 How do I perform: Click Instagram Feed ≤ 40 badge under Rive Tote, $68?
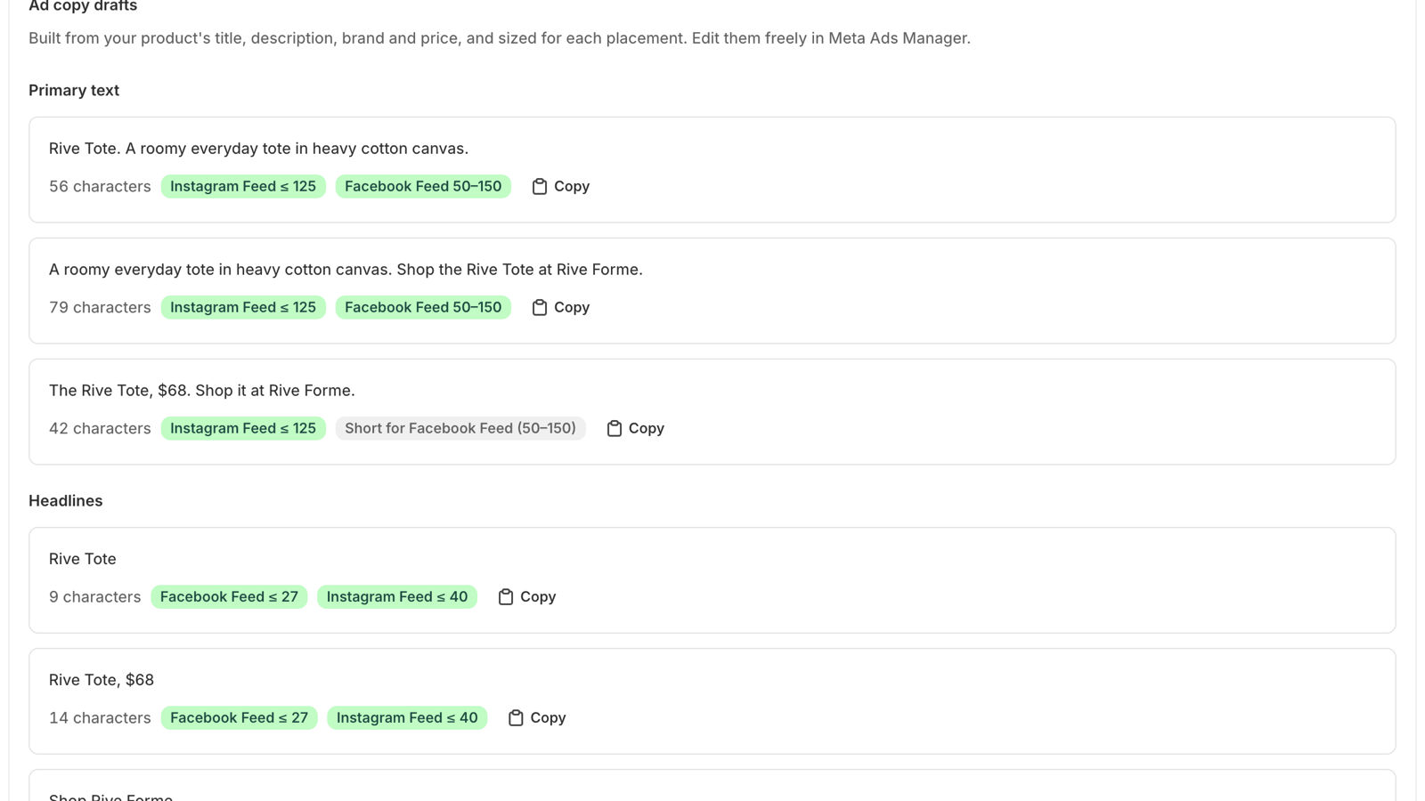pos(407,717)
